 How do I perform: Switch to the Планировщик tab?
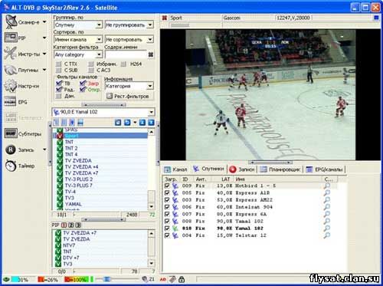(280, 169)
